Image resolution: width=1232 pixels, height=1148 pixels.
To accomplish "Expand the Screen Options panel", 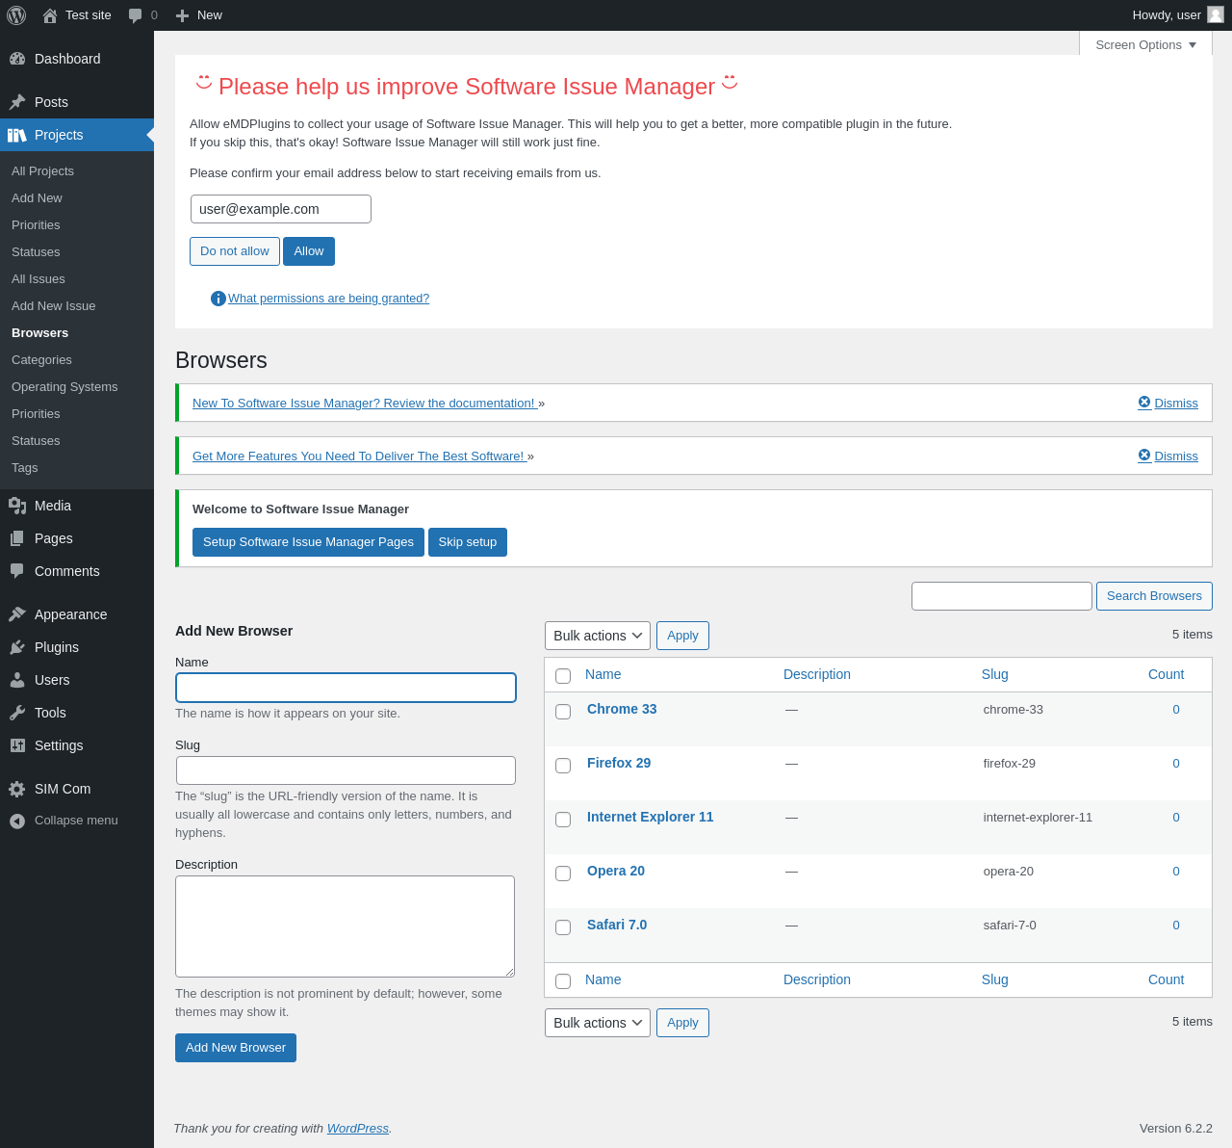I will coord(1145,44).
